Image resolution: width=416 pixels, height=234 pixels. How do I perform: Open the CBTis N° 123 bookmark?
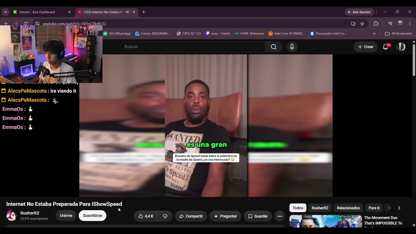click(x=189, y=33)
